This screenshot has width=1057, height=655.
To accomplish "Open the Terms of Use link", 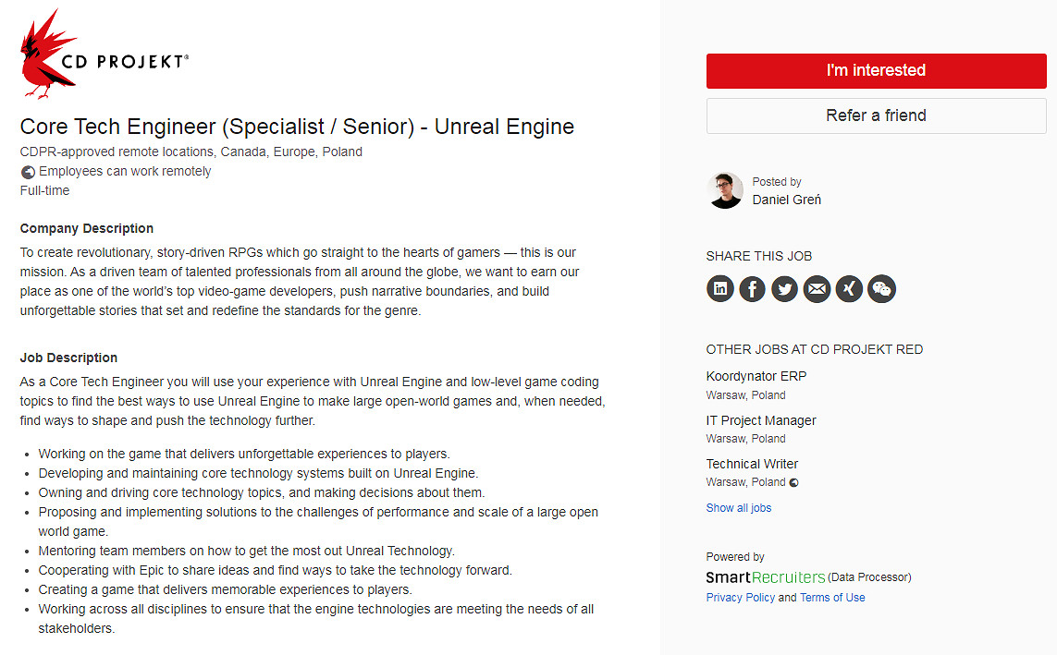I will [x=832, y=598].
